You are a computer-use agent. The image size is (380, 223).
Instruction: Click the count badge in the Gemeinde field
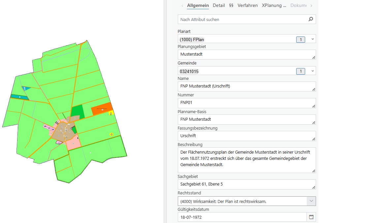pos(301,71)
